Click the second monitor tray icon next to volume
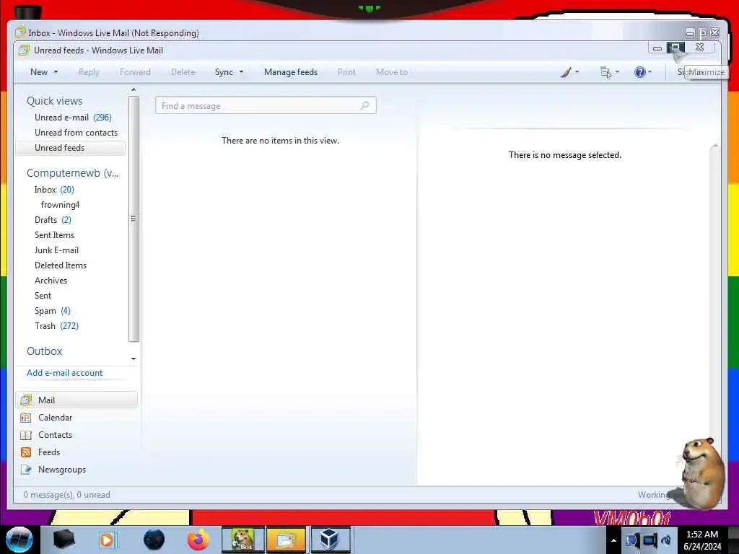The image size is (739, 554). (x=650, y=540)
